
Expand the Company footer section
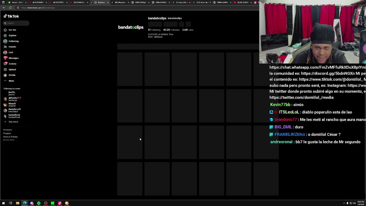point(7,130)
